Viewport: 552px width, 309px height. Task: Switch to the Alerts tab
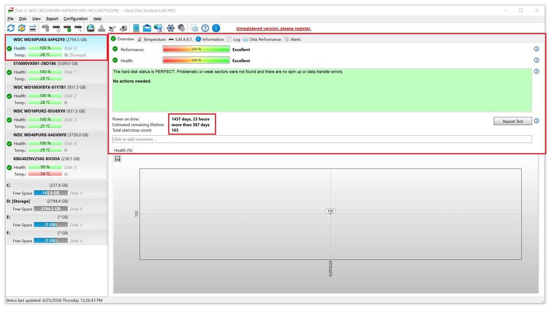[293, 39]
